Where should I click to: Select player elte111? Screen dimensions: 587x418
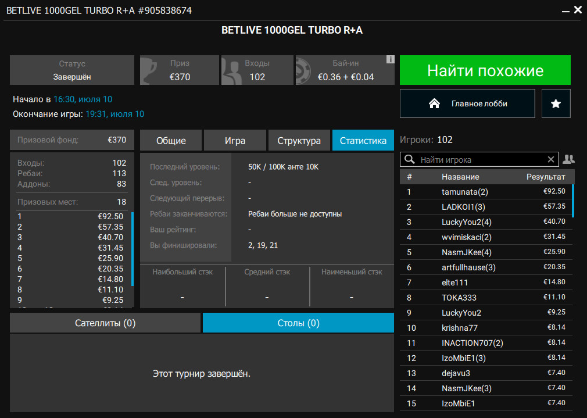(486, 283)
